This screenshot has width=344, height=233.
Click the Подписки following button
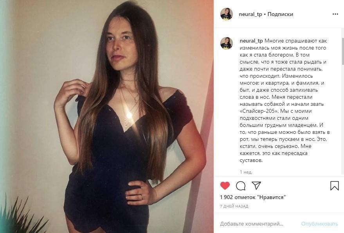tap(280, 14)
